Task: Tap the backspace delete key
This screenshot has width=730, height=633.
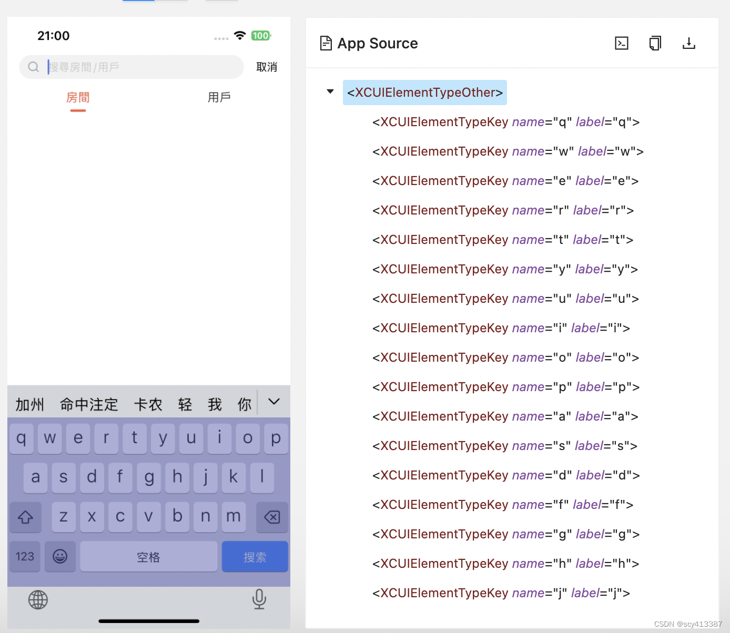Action: (272, 517)
